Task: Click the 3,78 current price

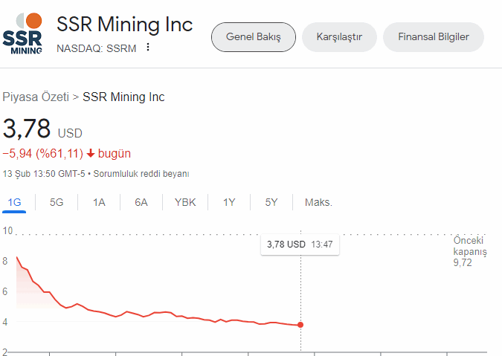Action: point(27,129)
